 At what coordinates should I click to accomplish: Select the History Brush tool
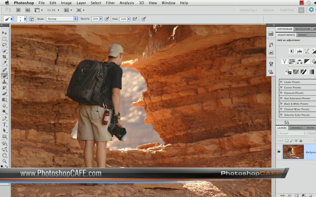4,88
